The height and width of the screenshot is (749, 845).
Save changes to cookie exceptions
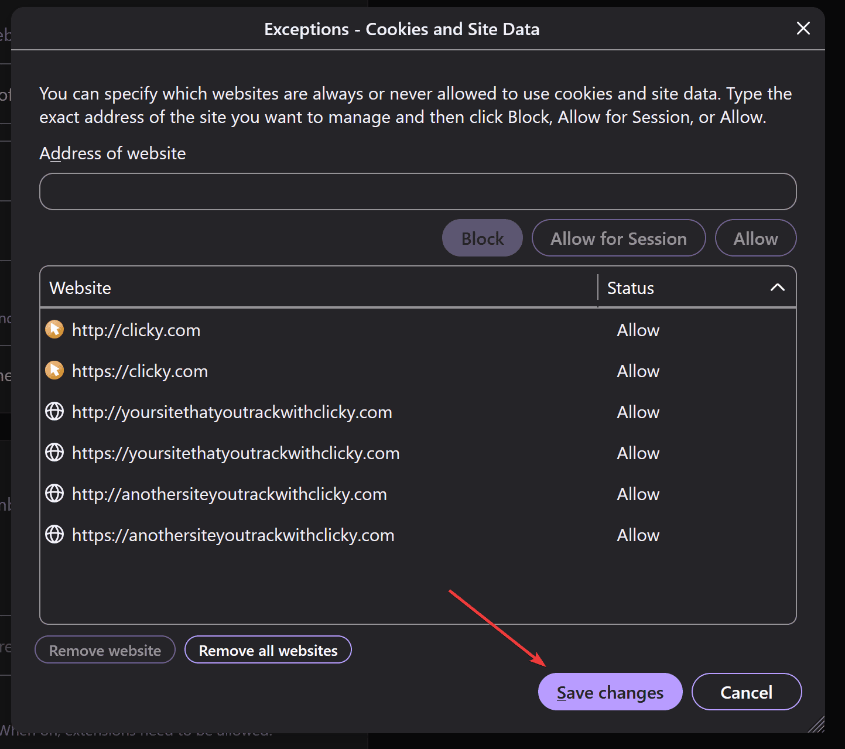(610, 692)
